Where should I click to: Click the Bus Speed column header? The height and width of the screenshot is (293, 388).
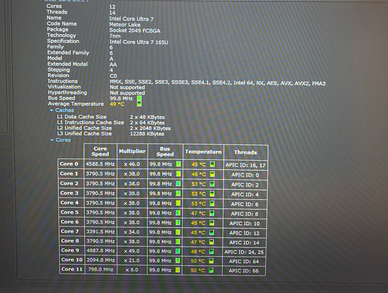165,152
